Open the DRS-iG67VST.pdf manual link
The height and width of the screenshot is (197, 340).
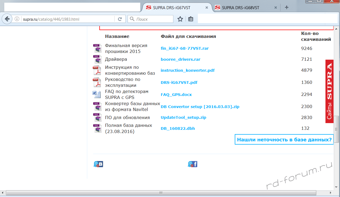pyautogui.click(x=179, y=83)
